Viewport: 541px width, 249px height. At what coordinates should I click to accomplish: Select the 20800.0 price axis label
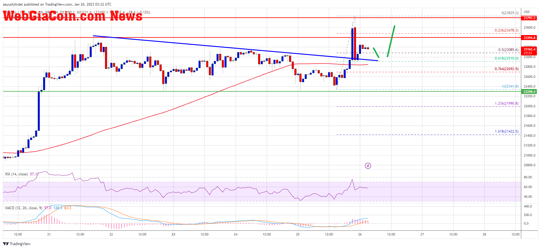[x=529, y=165]
